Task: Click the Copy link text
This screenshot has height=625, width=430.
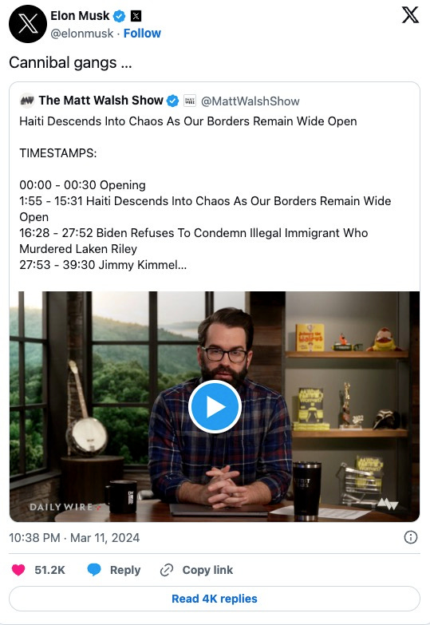Action: [x=207, y=570]
